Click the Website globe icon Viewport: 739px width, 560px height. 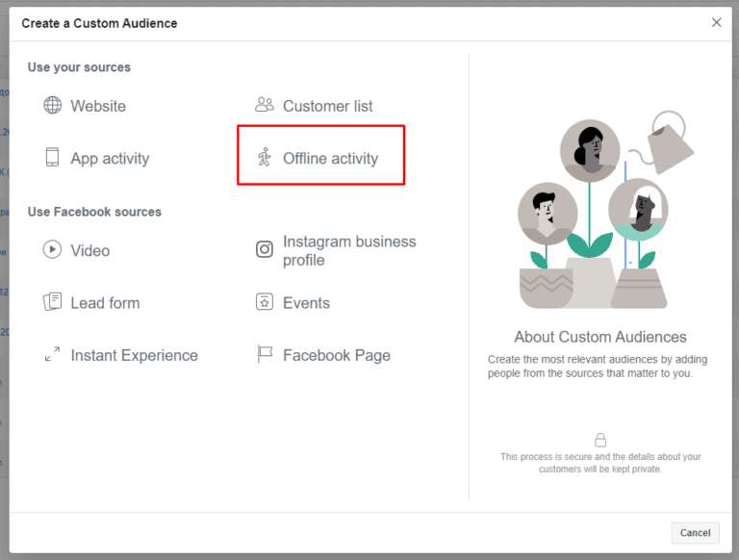[x=52, y=105]
